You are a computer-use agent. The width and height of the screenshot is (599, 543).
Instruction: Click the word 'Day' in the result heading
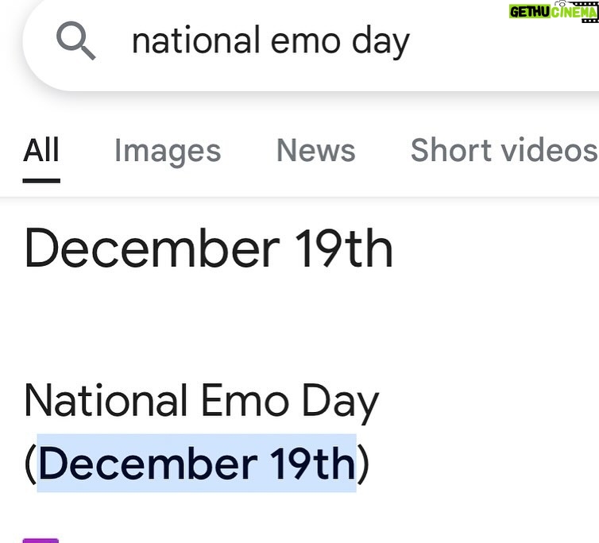(x=340, y=402)
